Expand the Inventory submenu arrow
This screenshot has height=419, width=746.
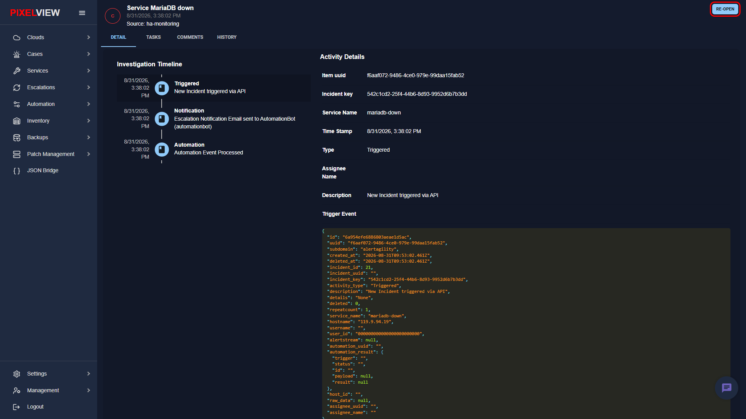pyautogui.click(x=89, y=121)
